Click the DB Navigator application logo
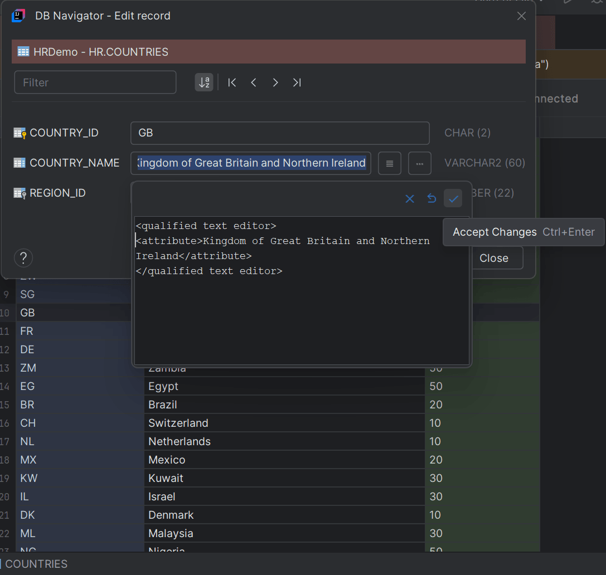606x575 pixels. 18,16
